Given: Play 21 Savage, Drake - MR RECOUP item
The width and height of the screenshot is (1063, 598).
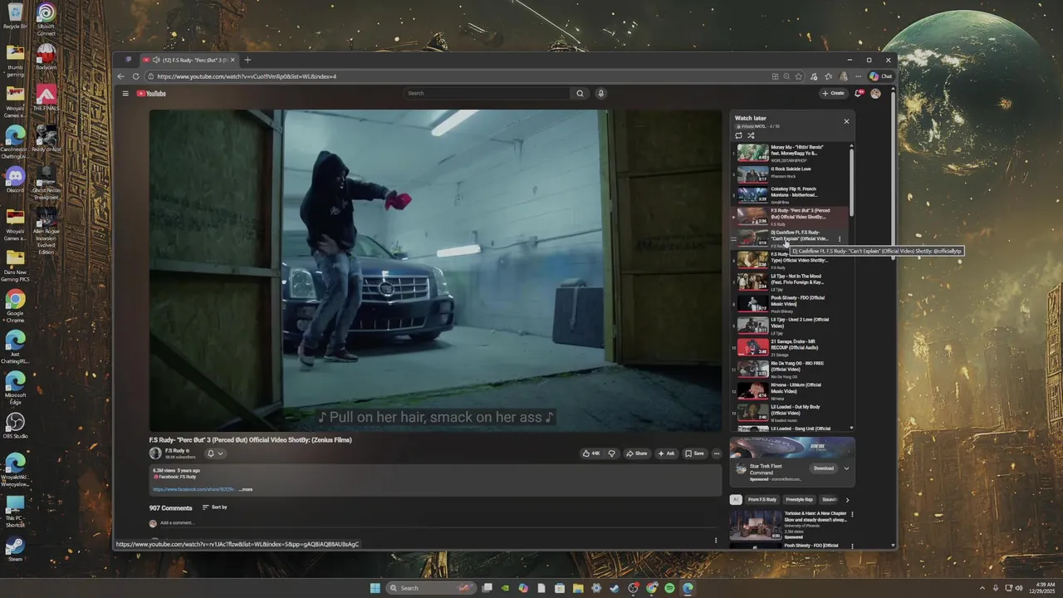Looking at the screenshot, I should point(789,347).
